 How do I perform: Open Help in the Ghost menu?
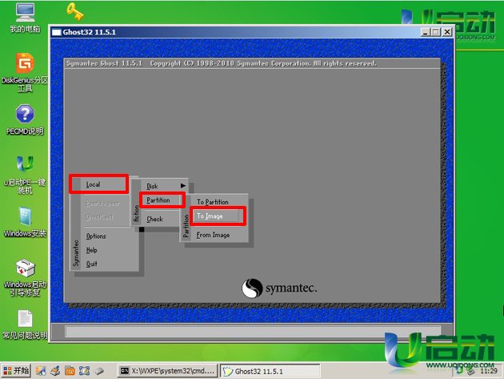coord(92,250)
